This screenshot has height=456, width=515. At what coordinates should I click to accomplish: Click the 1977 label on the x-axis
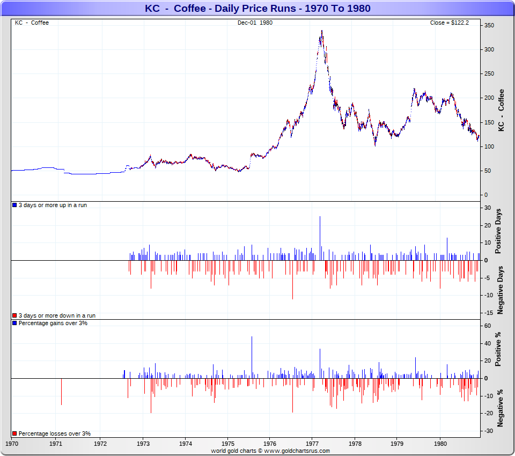[x=312, y=444]
